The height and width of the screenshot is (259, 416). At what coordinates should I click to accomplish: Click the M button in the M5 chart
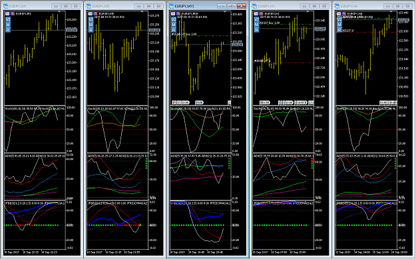point(91,25)
